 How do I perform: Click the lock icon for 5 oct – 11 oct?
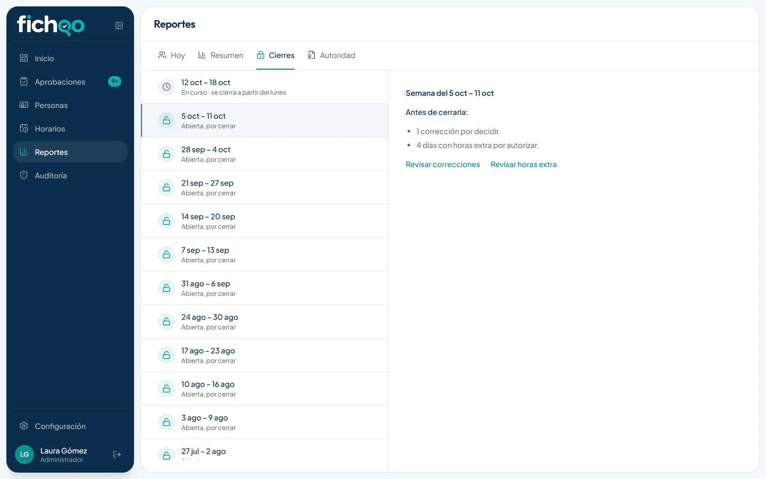[166, 120]
